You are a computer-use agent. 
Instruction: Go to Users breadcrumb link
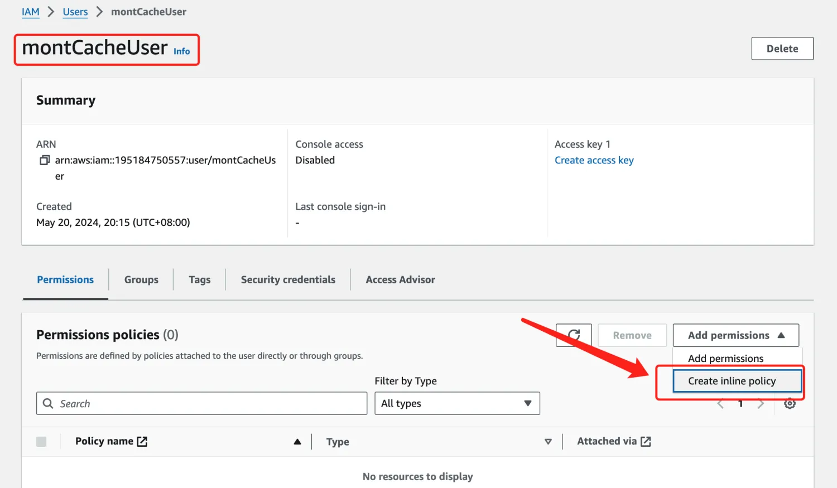(x=75, y=12)
